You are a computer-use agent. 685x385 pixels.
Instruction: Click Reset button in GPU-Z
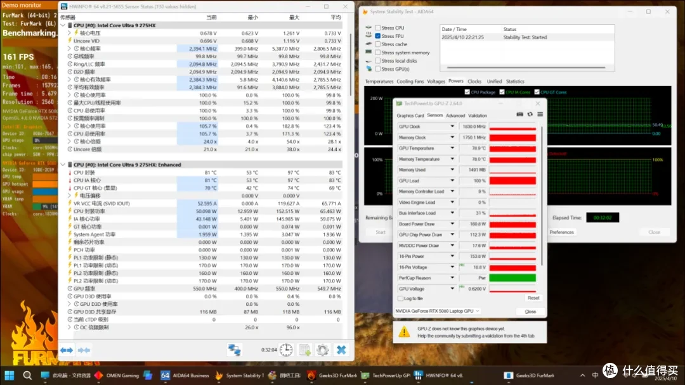(533, 298)
